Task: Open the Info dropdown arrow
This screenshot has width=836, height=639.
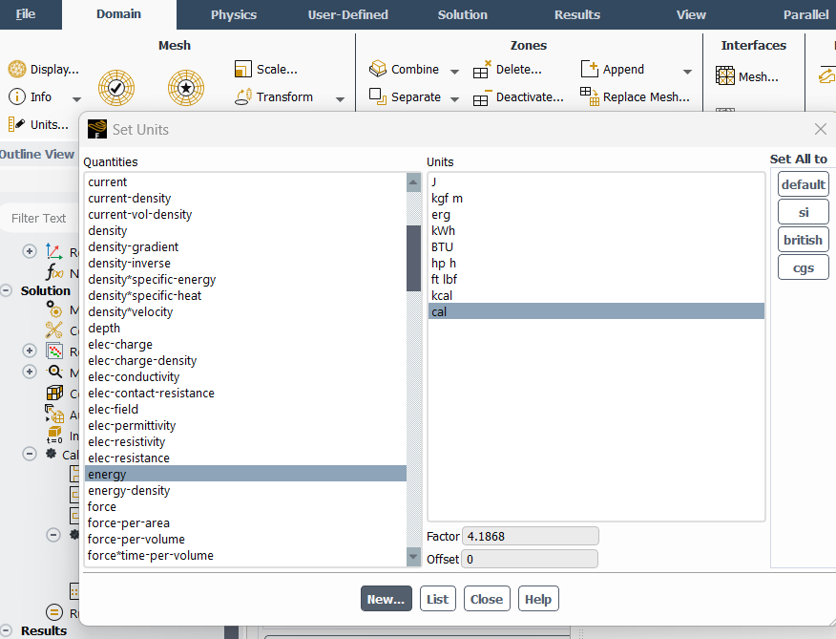Action: [x=76, y=98]
